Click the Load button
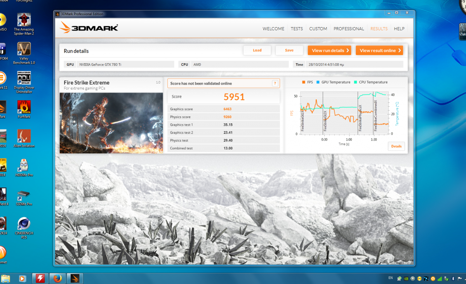Screen dimensions: 466x284 coord(257,50)
